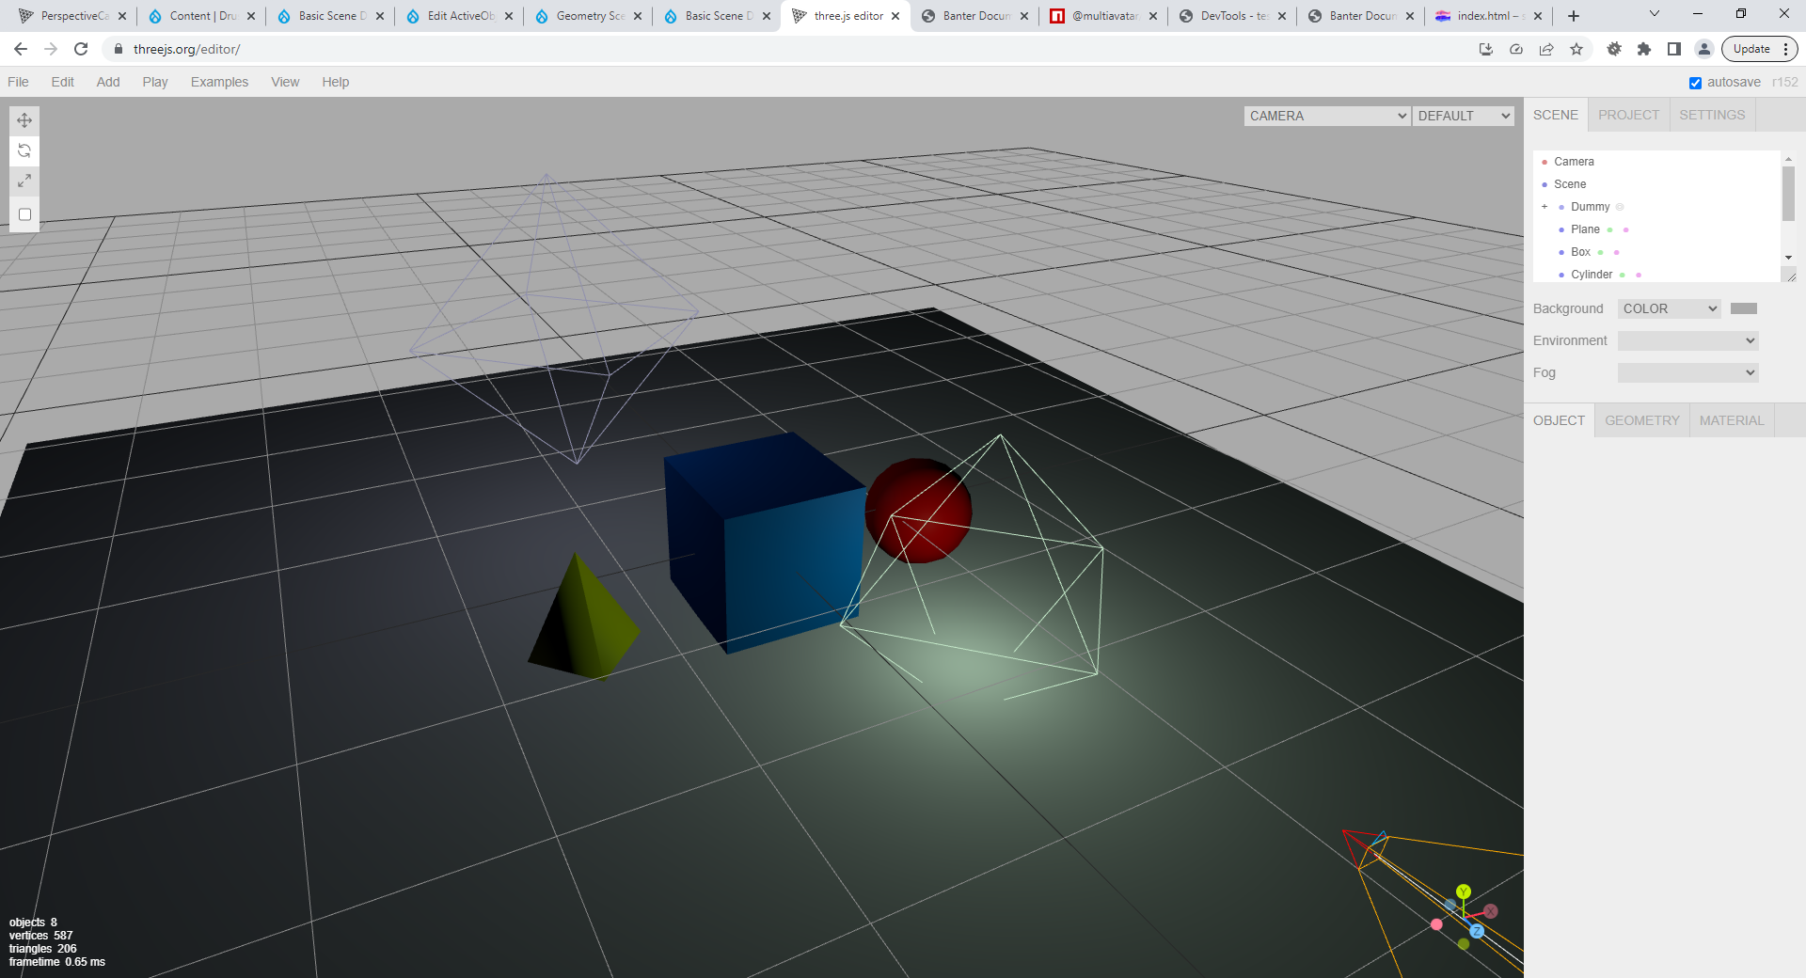
Task: Open the browser extensions puzzle icon
Action: point(1644,49)
